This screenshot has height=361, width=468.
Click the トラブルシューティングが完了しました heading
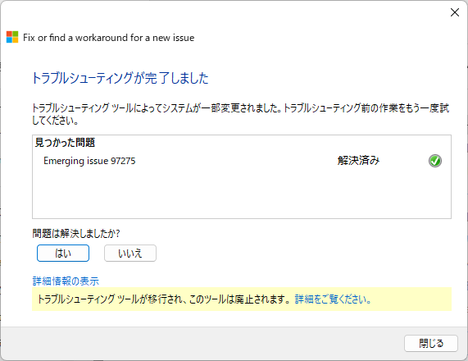click(120, 78)
